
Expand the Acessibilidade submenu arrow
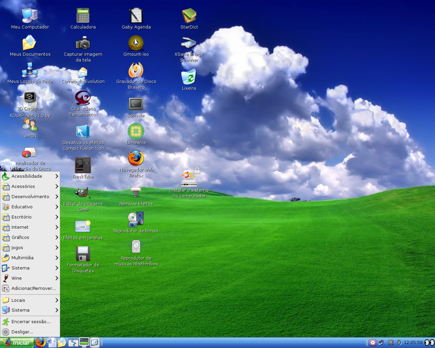(57, 176)
